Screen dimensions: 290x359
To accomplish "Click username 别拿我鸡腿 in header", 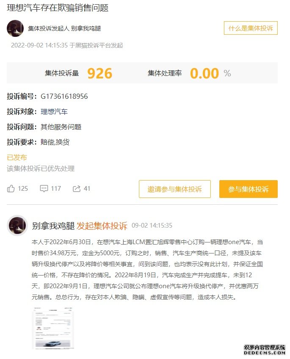I will [x=86, y=28].
